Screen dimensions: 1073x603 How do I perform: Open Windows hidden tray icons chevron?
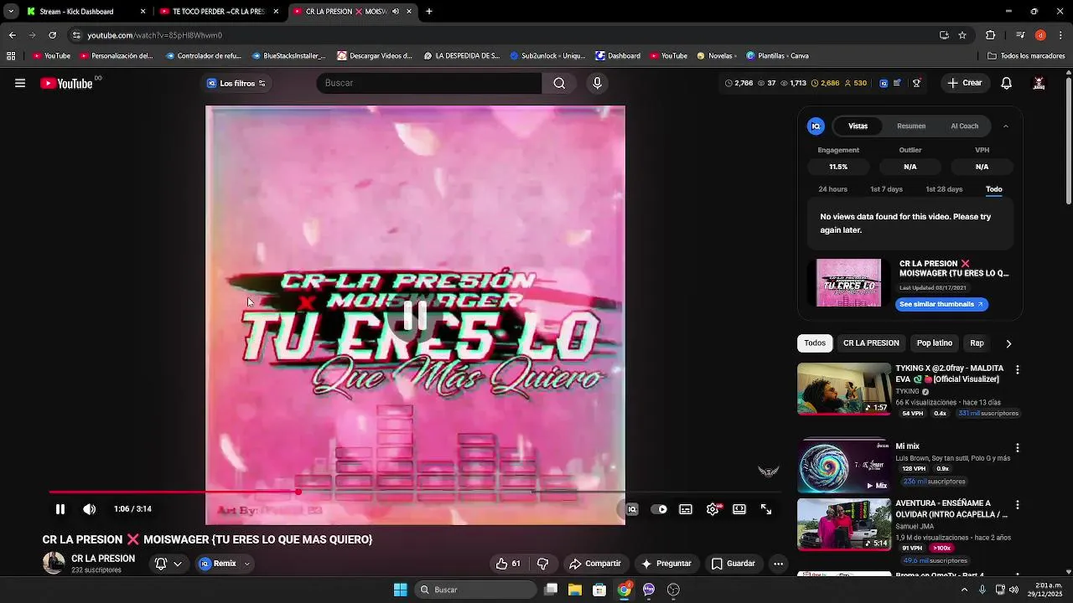click(x=964, y=590)
